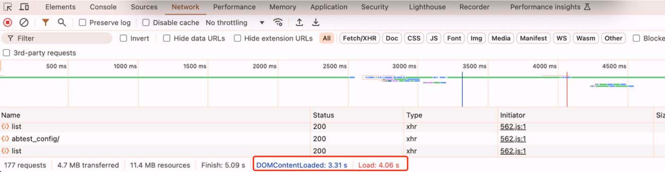
Task: Click the 11.4 MB resources text
Action: (x=160, y=165)
